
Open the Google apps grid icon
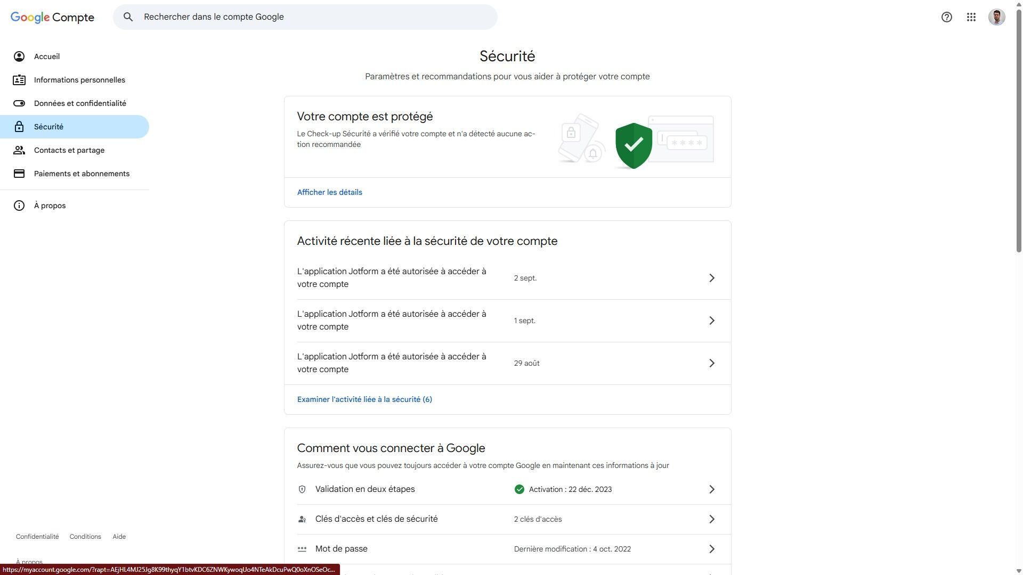tap(971, 17)
